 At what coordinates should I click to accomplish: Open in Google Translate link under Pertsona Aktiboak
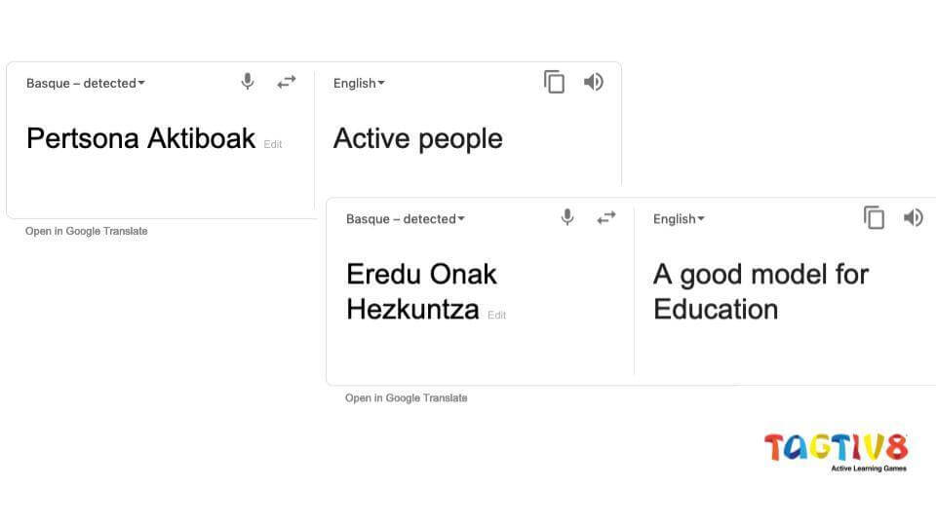point(87,231)
